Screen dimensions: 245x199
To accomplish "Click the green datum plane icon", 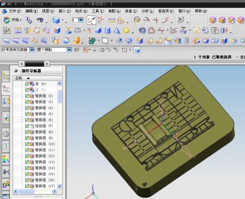I will pyautogui.click(x=92, y=41).
